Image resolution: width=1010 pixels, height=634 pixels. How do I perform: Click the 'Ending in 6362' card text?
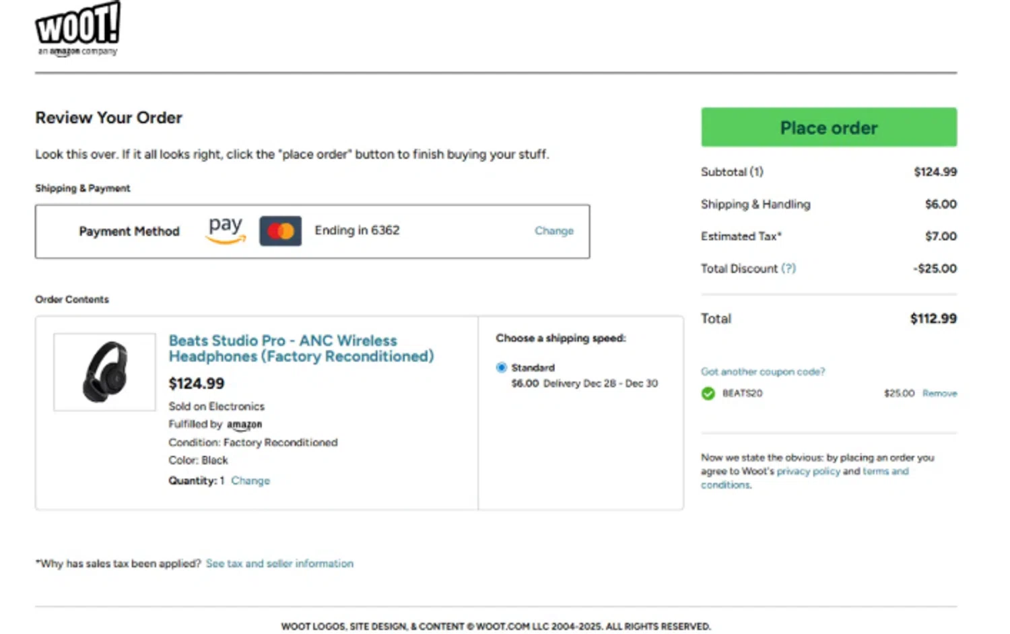357,230
